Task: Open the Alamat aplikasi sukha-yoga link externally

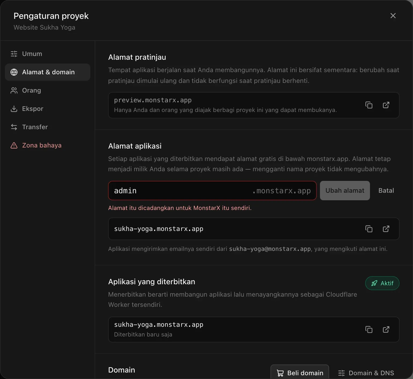Action: (x=386, y=229)
